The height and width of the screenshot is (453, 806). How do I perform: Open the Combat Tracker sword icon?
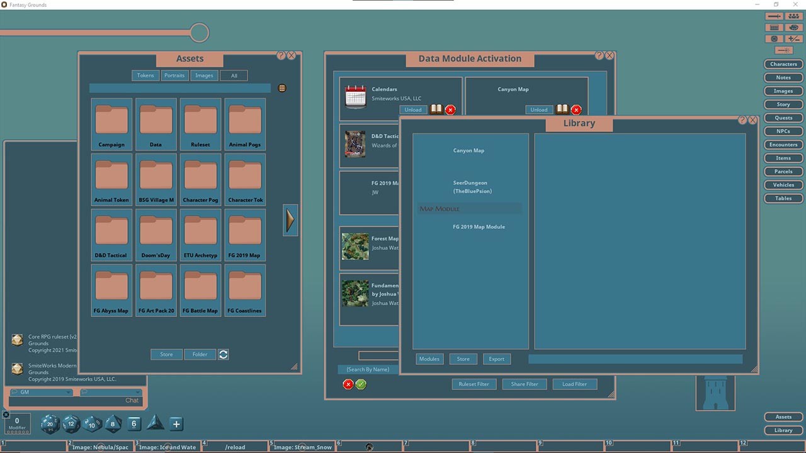point(774,16)
